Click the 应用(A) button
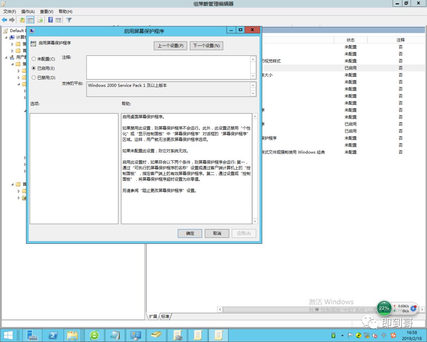The image size is (427, 342). (x=244, y=234)
